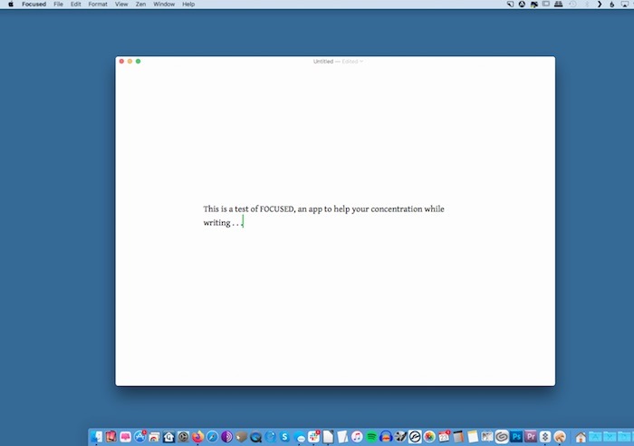Screen dimensions: 634x446
Task: Launch Firefox from the Dock
Action: 197,436
